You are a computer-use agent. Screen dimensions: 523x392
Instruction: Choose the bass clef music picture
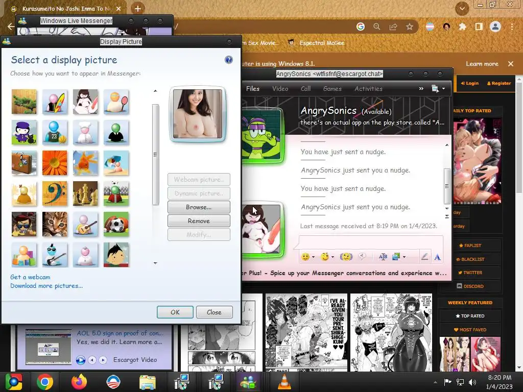tap(55, 193)
